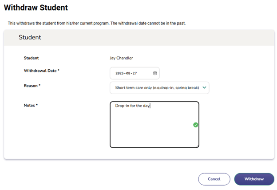The image size is (277, 190).
Task: Click the 'Reason *' field label
Action: pos(32,85)
